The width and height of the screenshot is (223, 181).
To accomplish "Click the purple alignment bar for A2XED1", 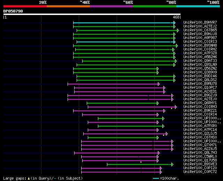I will click(119, 92).
